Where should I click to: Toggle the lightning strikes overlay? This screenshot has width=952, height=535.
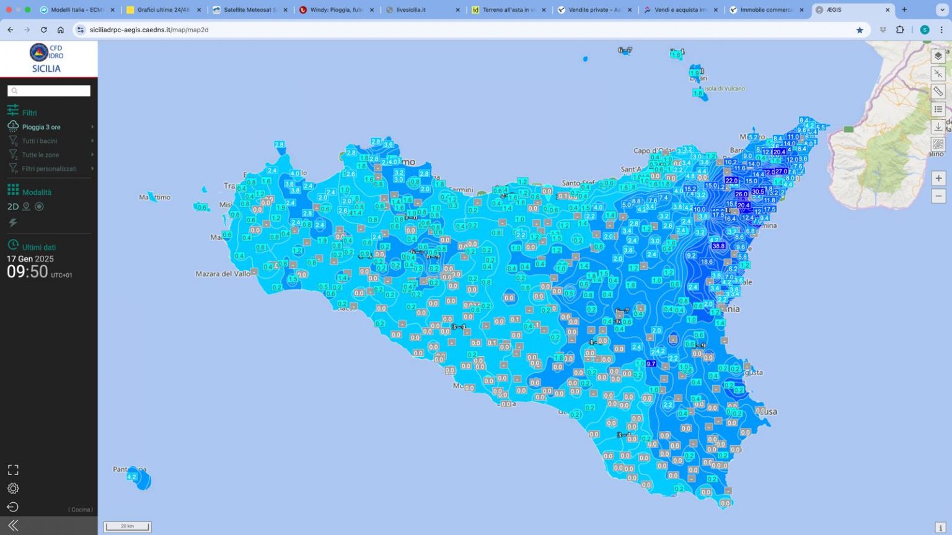coord(13,222)
